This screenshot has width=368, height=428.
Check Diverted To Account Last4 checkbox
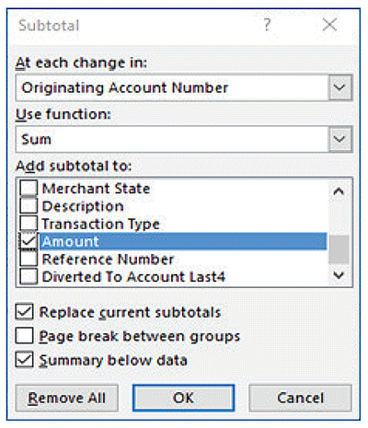(29, 277)
